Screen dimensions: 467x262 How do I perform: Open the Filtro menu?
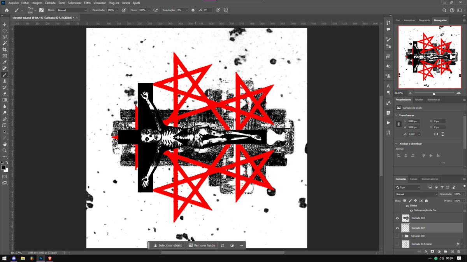click(x=87, y=3)
